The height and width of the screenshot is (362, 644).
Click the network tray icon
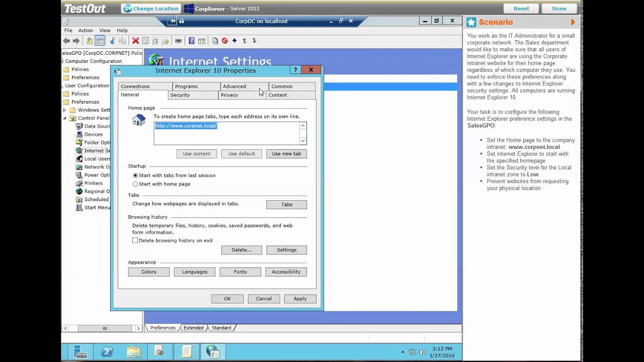point(413,352)
